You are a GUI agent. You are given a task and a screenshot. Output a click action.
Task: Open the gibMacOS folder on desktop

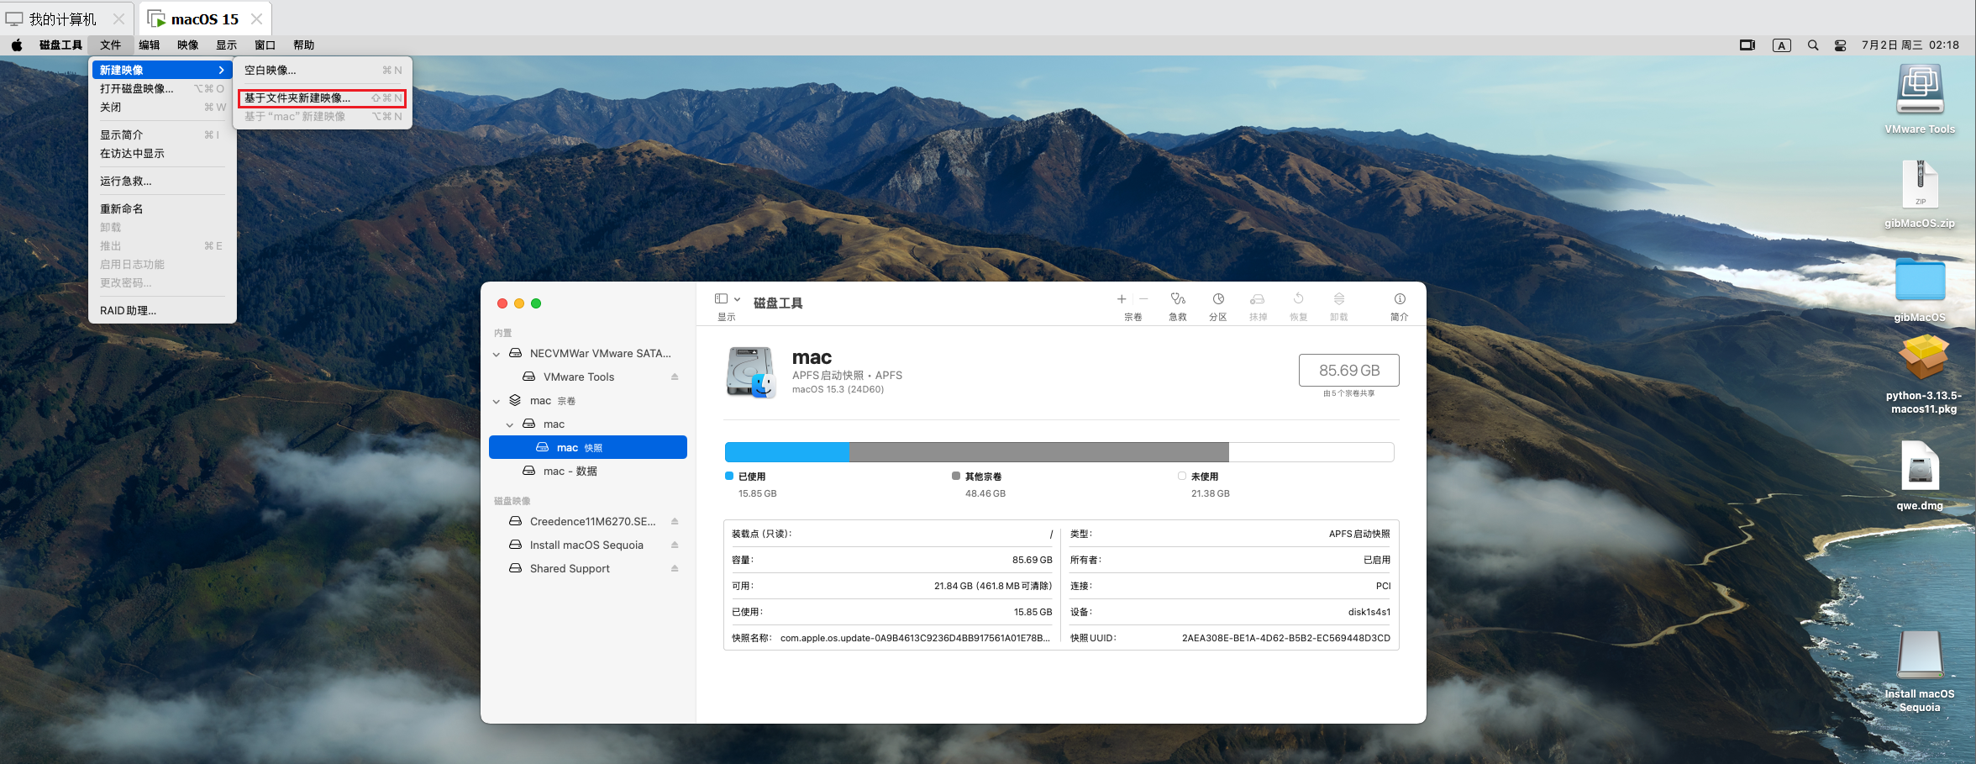(x=1920, y=290)
